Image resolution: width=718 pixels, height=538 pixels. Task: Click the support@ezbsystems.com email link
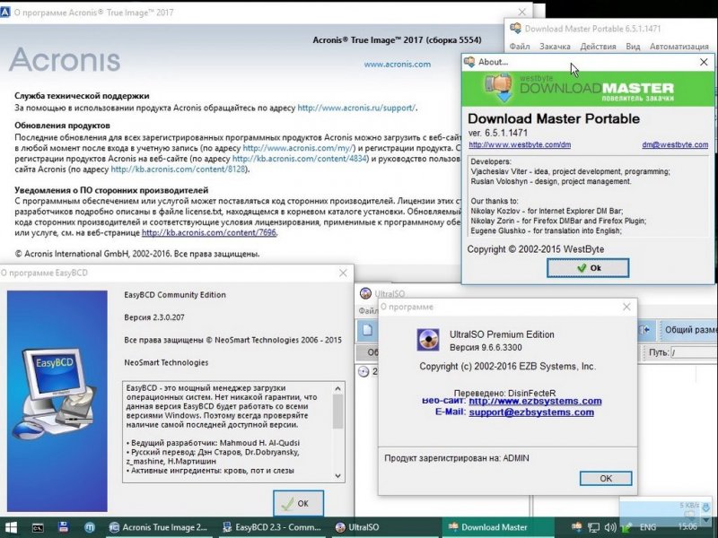click(x=531, y=412)
